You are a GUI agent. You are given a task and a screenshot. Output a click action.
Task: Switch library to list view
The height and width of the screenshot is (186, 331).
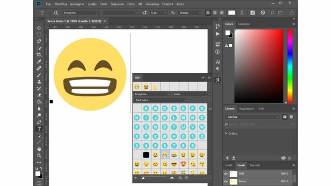(291, 117)
